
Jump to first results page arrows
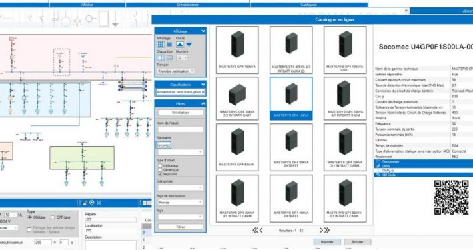coord(255,231)
